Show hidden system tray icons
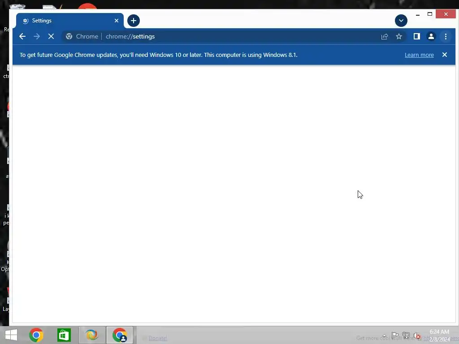This screenshot has height=344, width=459. click(x=384, y=336)
